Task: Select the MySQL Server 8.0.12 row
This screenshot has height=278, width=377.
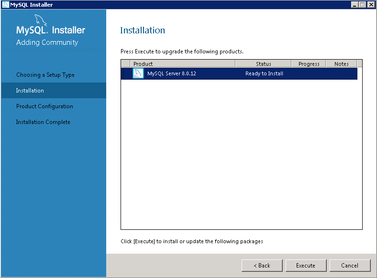Action: [239, 73]
